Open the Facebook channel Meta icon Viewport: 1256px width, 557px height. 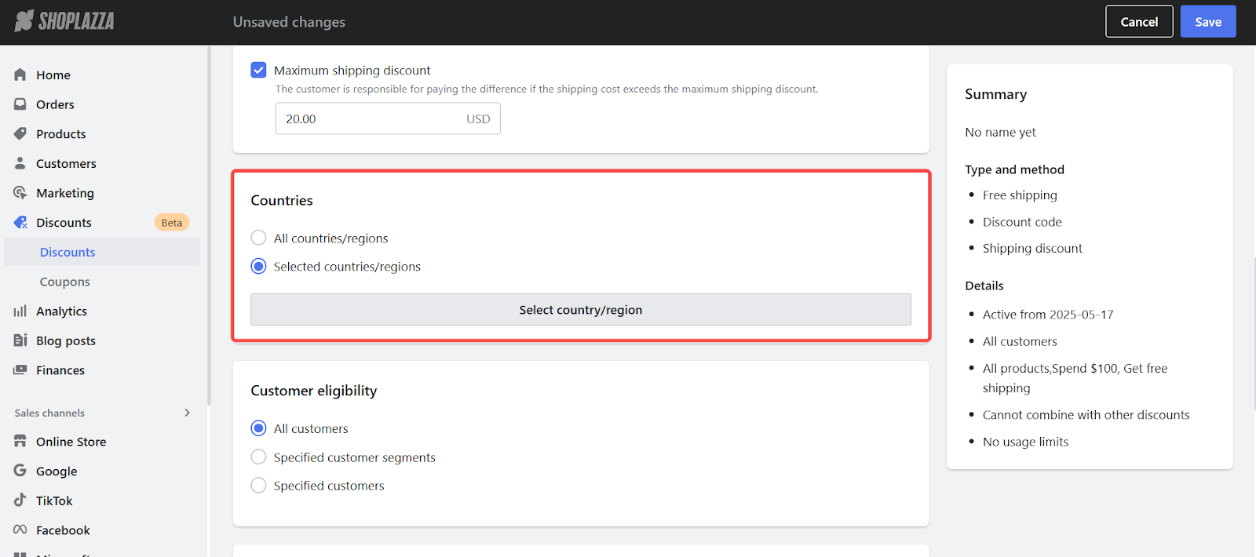20,530
